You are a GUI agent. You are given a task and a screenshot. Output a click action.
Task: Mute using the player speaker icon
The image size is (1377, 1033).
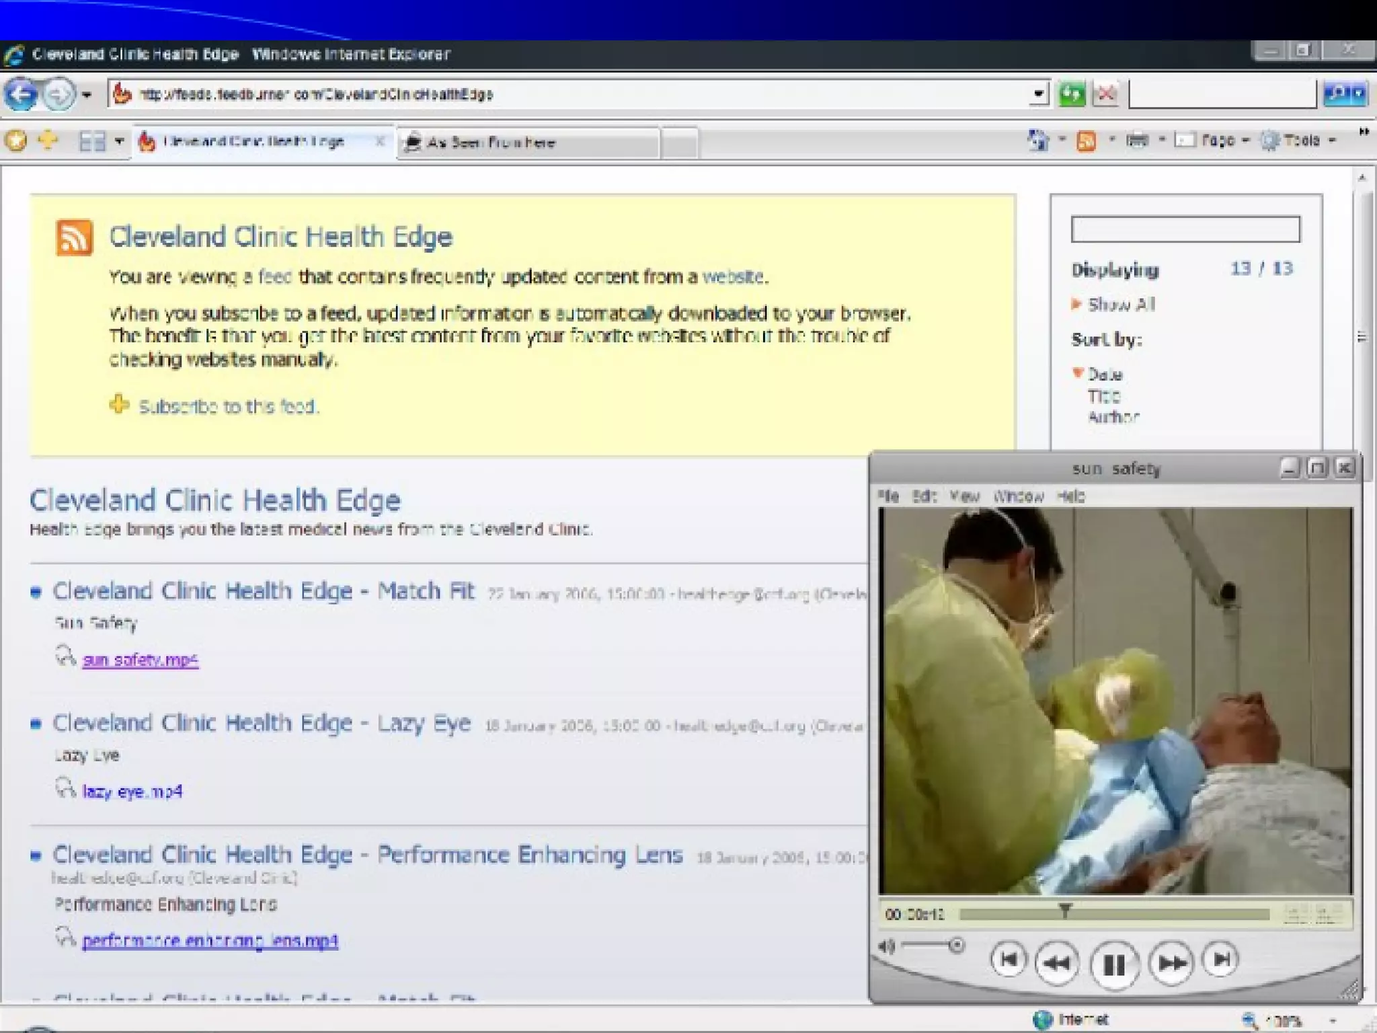pyautogui.click(x=887, y=946)
